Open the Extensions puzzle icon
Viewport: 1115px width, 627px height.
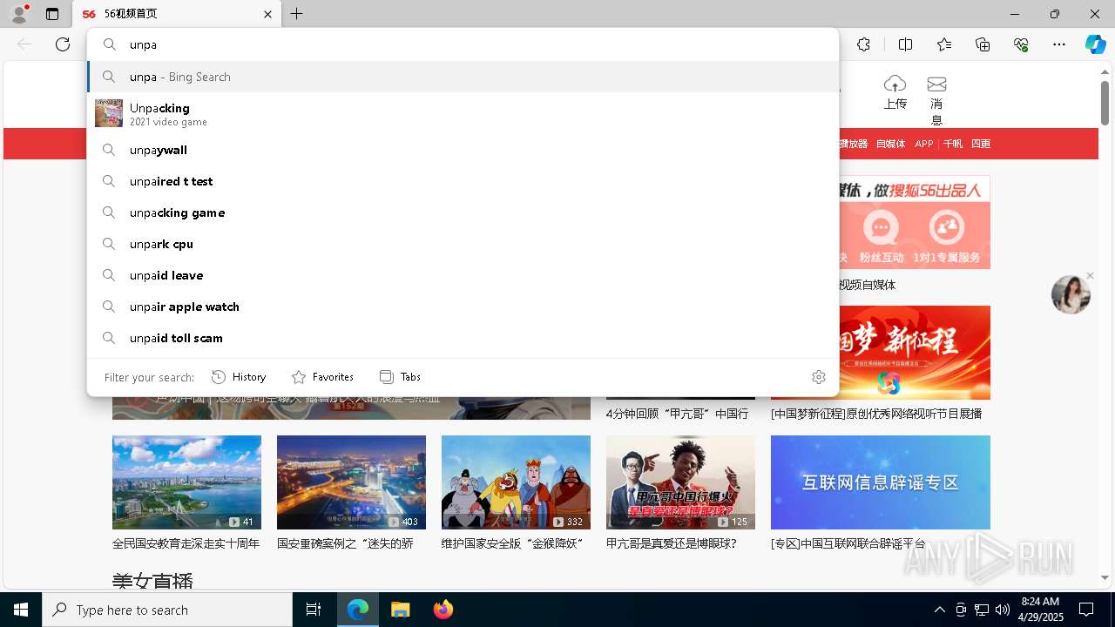pyautogui.click(x=863, y=44)
